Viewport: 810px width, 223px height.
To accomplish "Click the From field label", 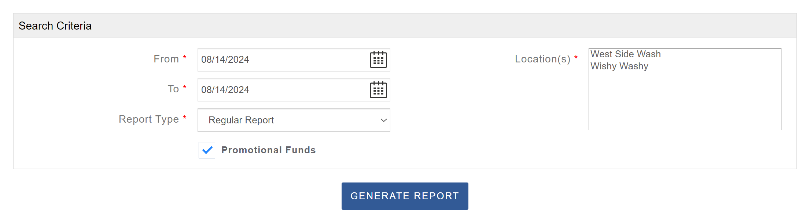I will (166, 59).
